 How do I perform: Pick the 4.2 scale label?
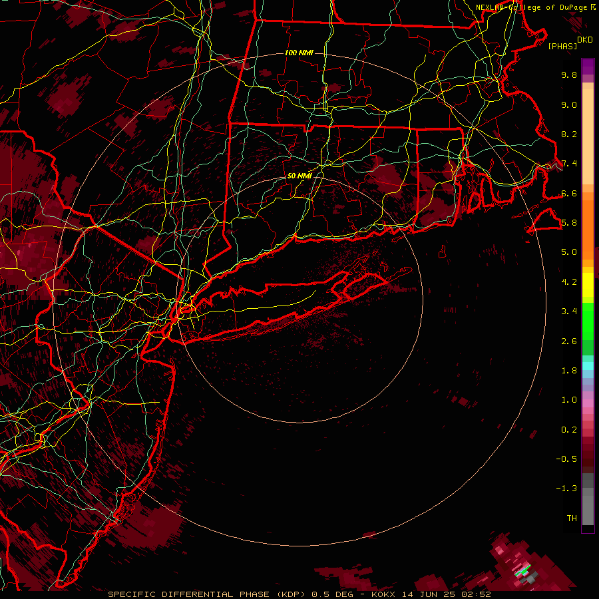(569, 282)
